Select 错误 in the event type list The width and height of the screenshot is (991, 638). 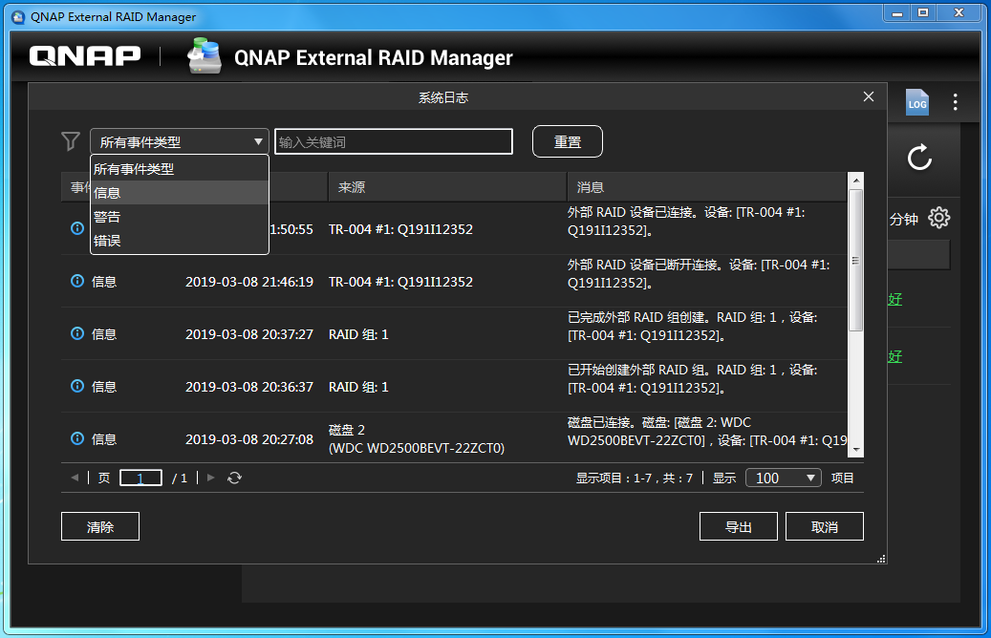coord(180,241)
